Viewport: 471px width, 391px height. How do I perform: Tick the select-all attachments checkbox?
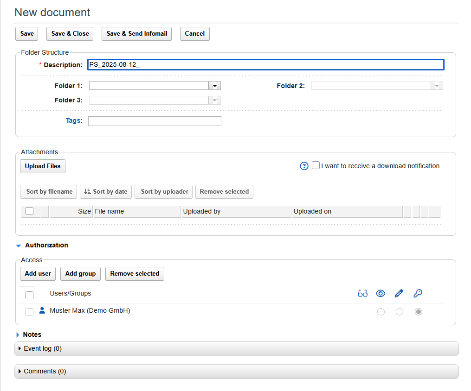pyautogui.click(x=30, y=211)
